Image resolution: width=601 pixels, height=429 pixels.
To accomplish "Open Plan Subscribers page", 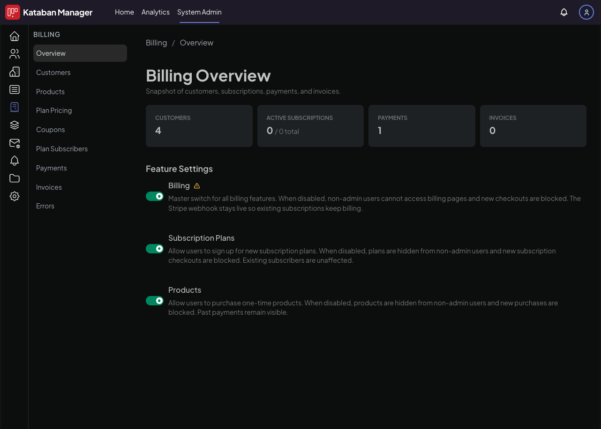I will tap(80, 149).
